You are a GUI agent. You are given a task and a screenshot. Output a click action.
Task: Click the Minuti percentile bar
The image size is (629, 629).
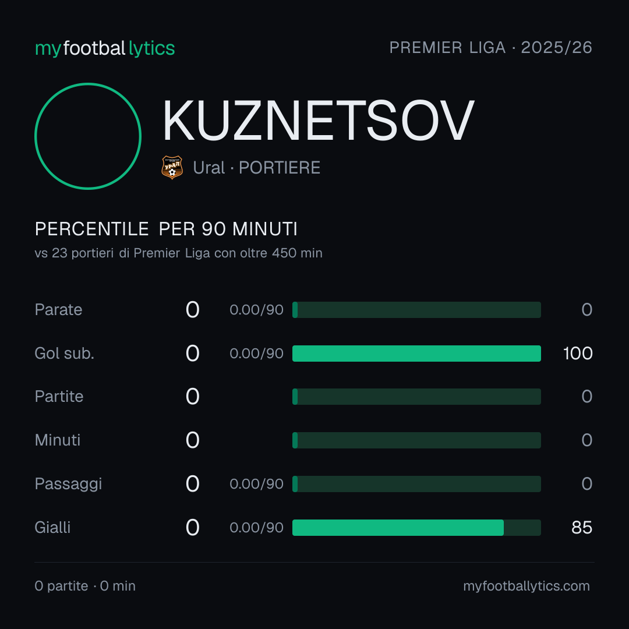coord(416,440)
